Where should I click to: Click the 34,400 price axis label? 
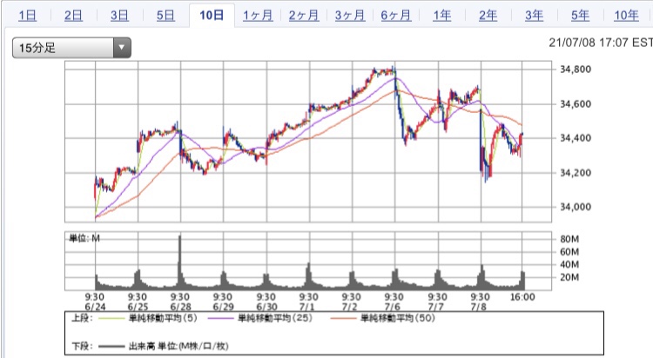point(576,138)
